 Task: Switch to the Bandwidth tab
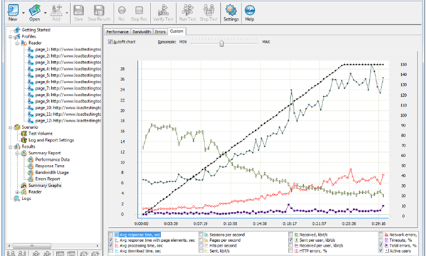click(x=141, y=32)
